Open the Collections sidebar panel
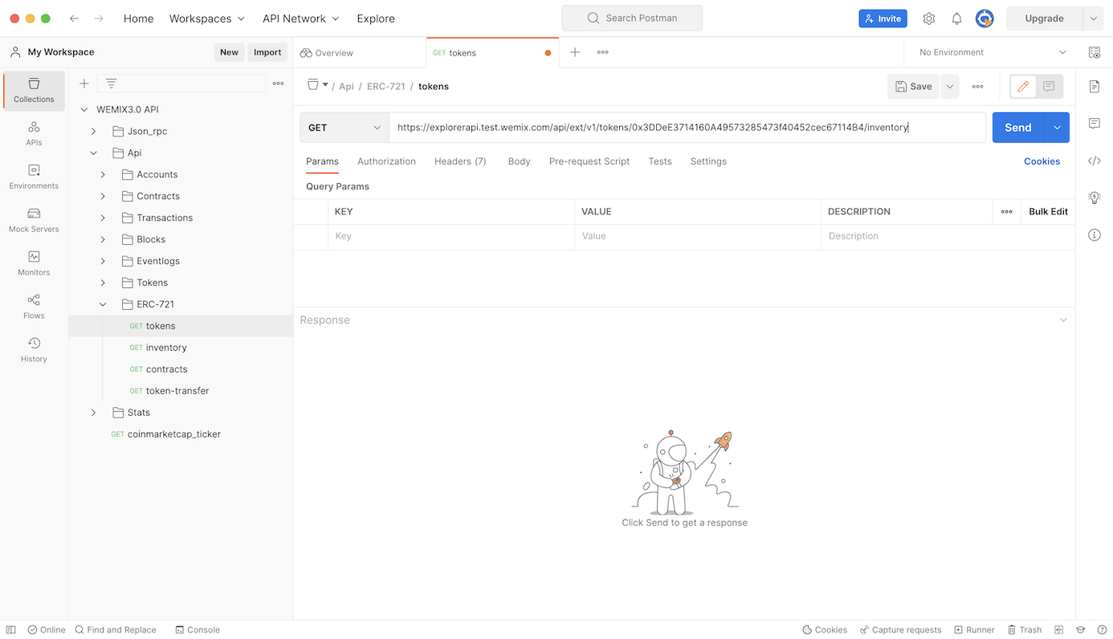Viewport: 1113px width, 639px height. click(34, 90)
